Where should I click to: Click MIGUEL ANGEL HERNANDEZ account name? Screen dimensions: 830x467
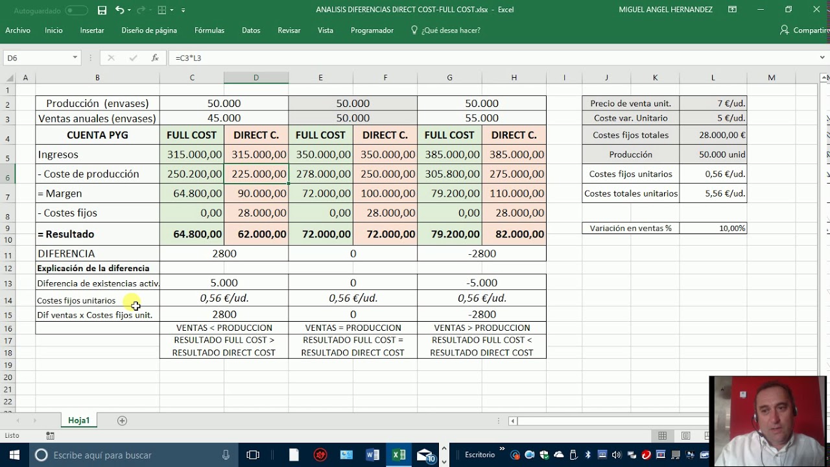(666, 10)
